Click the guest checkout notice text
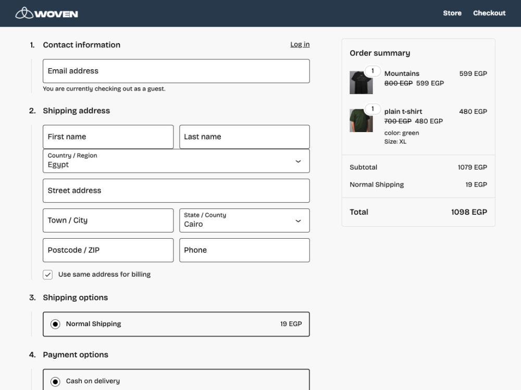 point(104,89)
